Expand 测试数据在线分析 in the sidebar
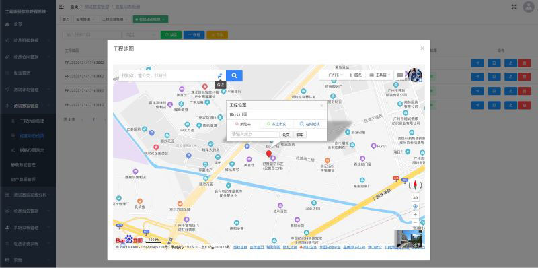This screenshot has width=538, height=268. 28,195
